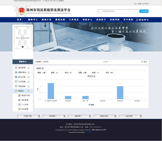The height and width of the screenshot is (141, 162).
Task: Click the site search input field
Action: pos(118,11)
